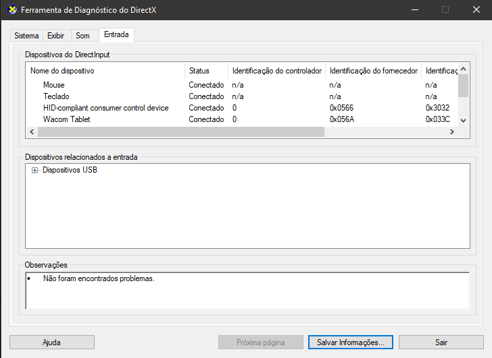Click the 0x056A vendor ID cell
The width and height of the screenshot is (492, 358).
[342, 119]
